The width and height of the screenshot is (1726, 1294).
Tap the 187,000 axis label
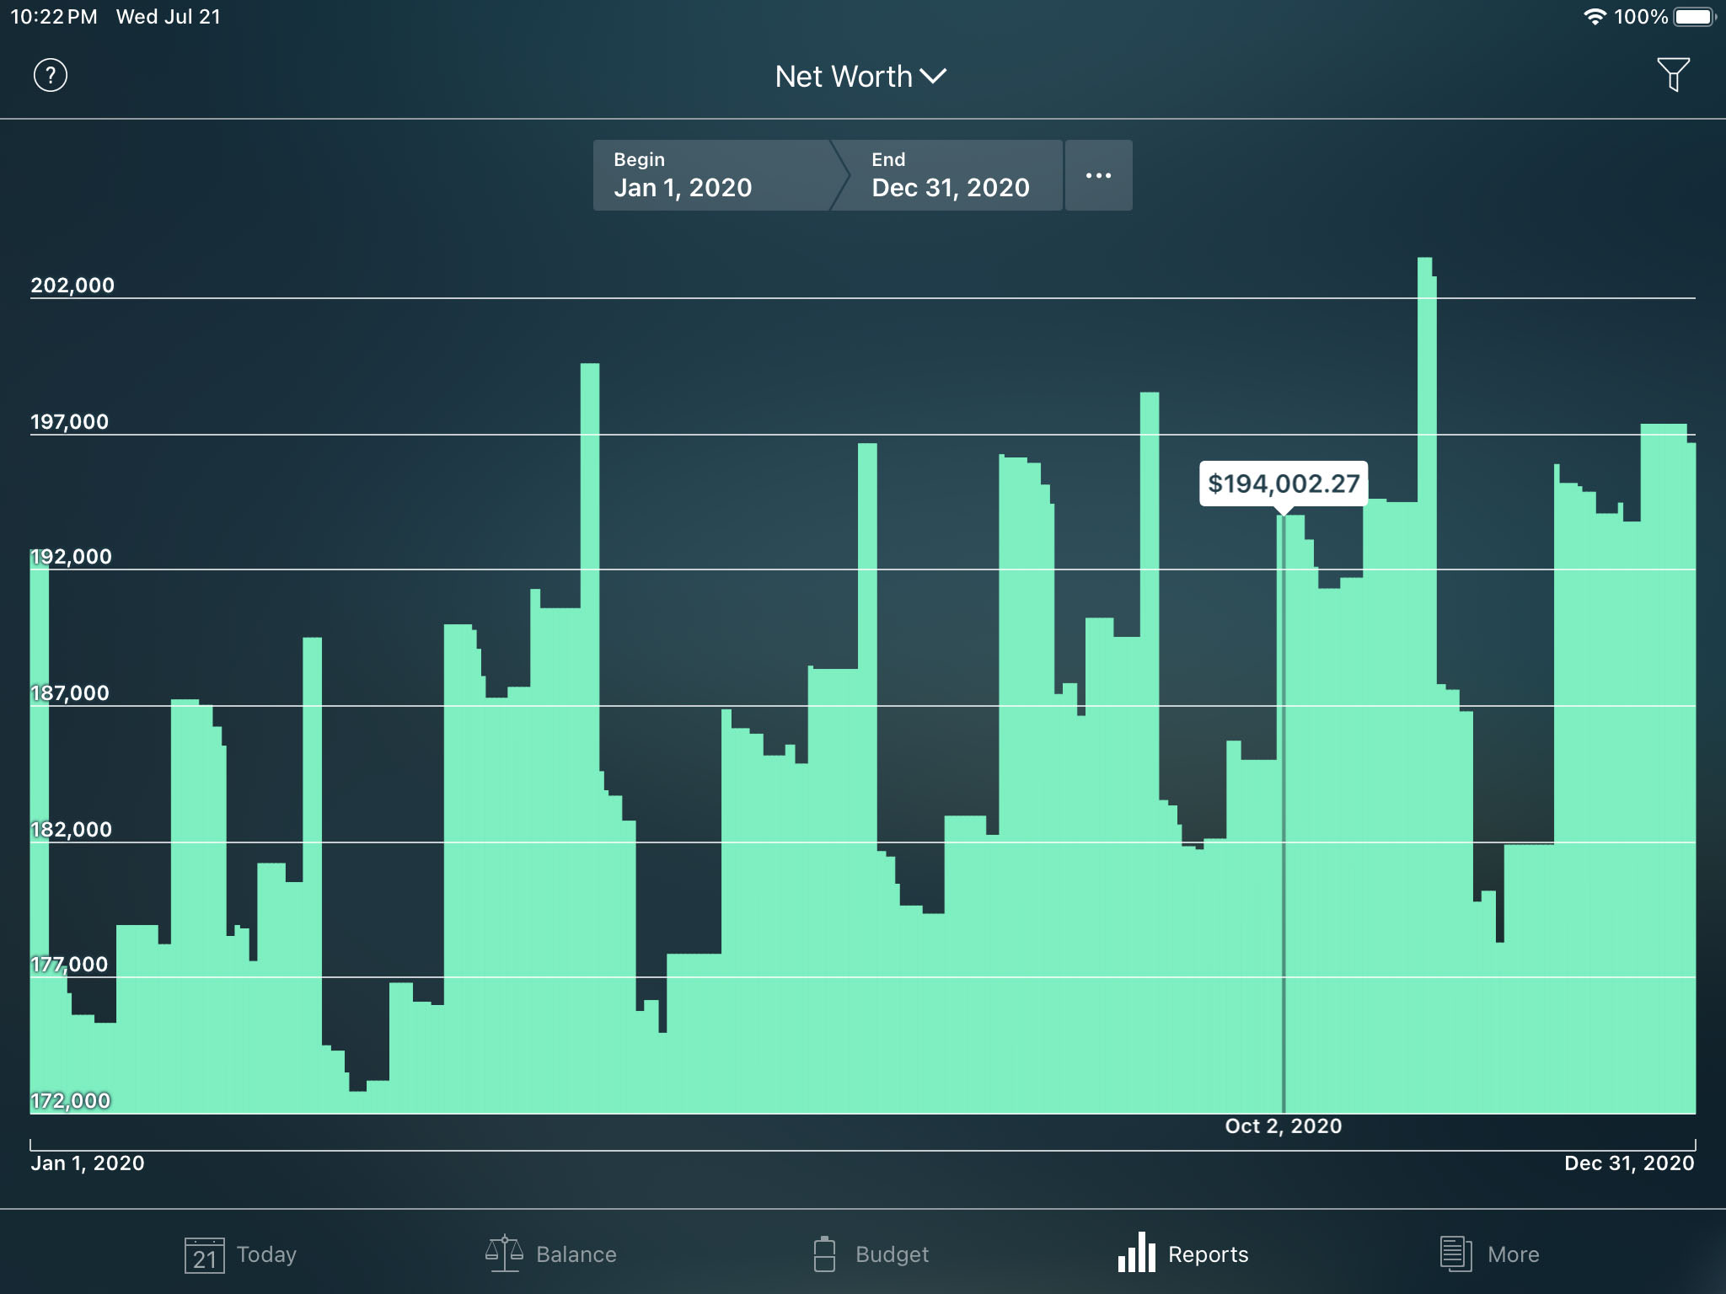[x=70, y=693]
